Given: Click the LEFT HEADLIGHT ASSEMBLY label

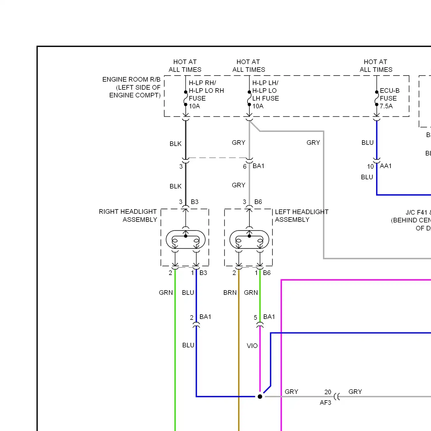Looking at the screenshot, I should coord(302,215).
